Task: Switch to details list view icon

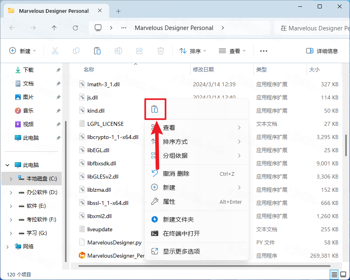Action: coord(334,274)
